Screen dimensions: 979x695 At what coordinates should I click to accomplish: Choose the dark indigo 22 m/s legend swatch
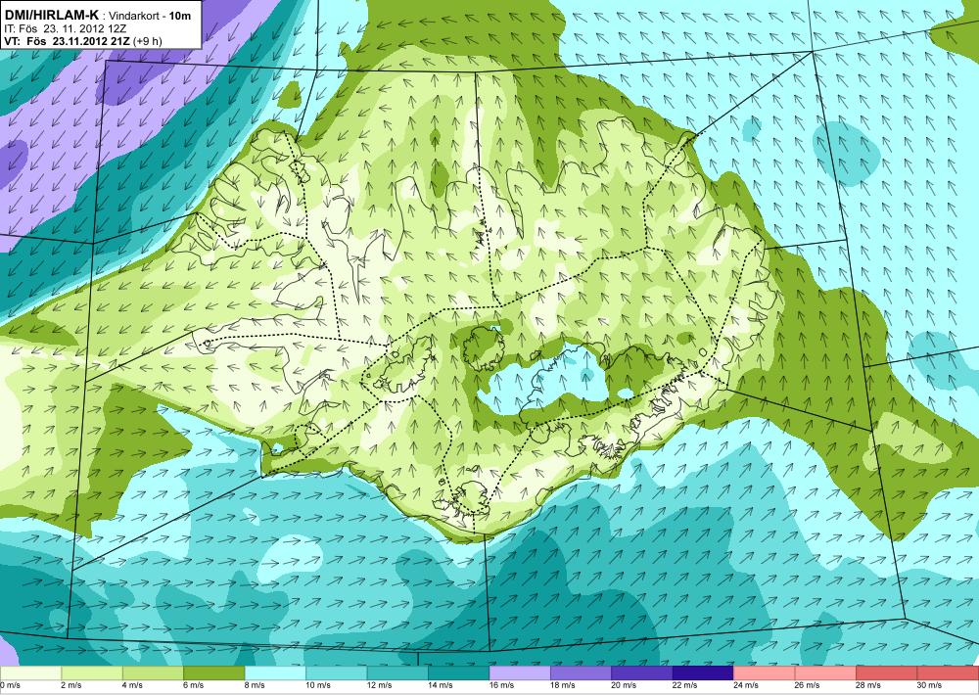point(704,673)
